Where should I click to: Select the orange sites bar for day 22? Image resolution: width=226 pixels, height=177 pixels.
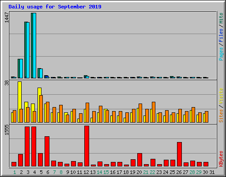click(154, 112)
